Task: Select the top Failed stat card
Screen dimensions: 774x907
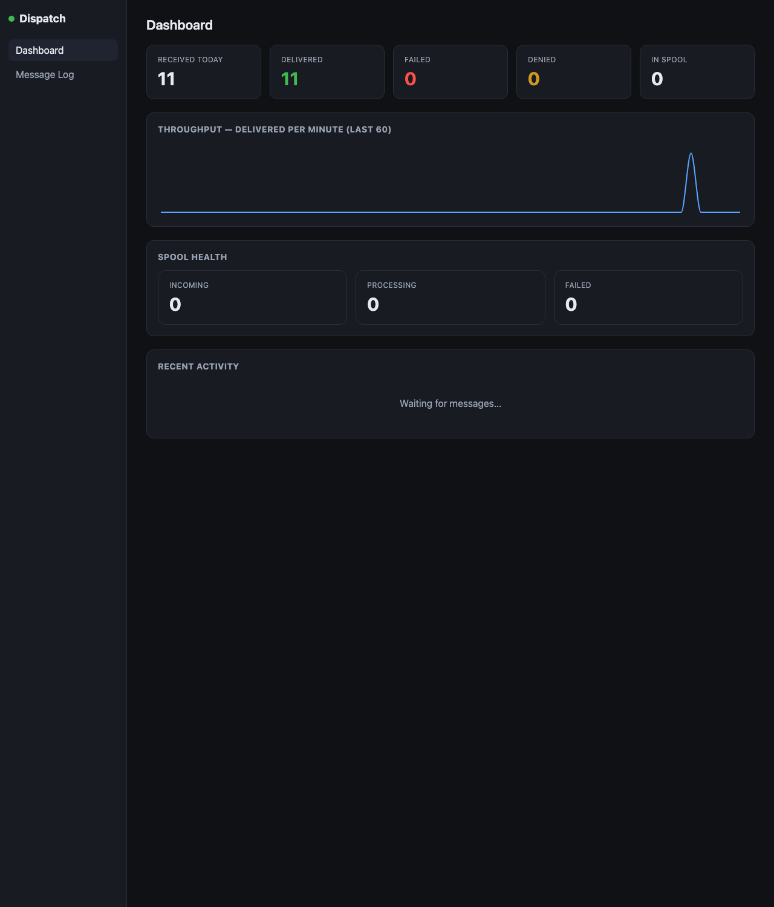Action: click(450, 72)
